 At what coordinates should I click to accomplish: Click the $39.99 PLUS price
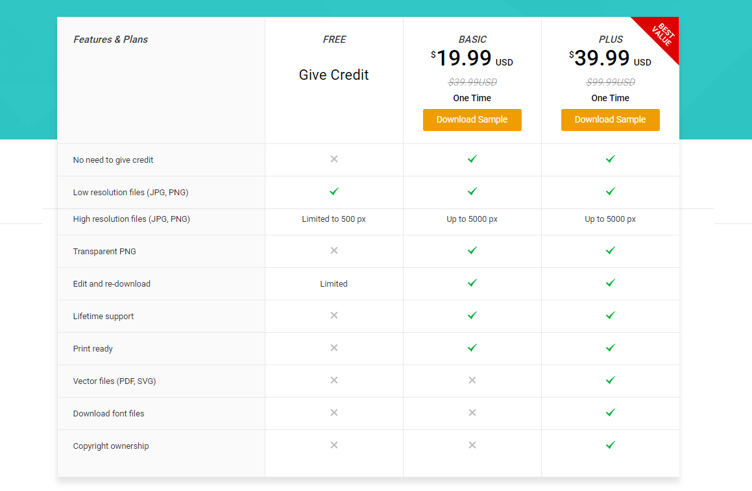point(610,58)
